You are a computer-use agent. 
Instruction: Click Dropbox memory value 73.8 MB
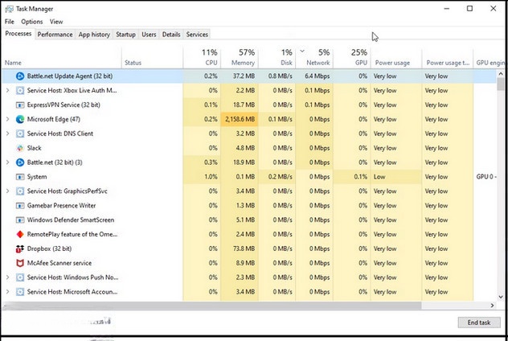tap(244, 249)
